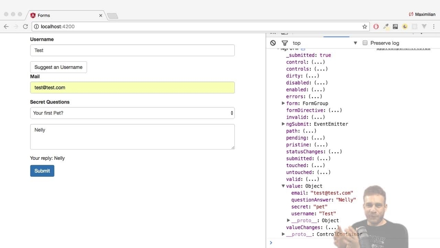Evaluate the valueChanges: (...) getter
Screen dimensions: 440x248
(x=332, y=227)
